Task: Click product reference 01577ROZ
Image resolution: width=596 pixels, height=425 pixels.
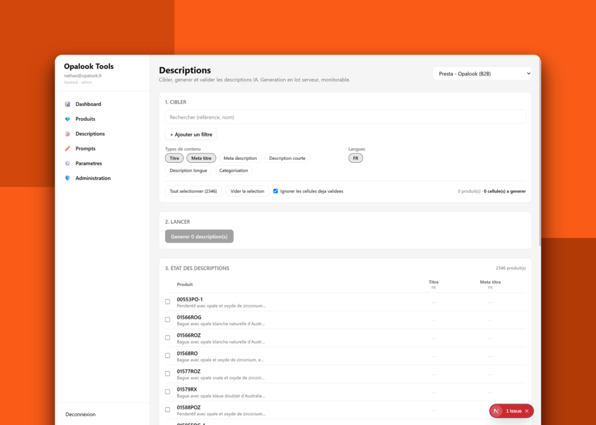Action: point(189,372)
